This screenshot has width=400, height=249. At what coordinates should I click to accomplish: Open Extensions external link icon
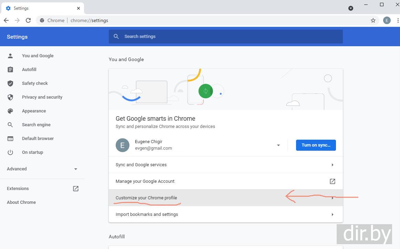pos(76,189)
